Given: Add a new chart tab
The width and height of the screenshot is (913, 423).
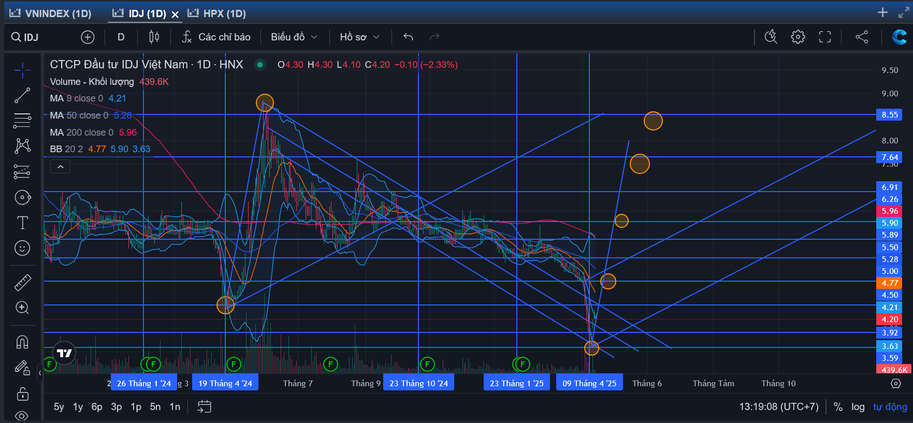Looking at the screenshot, I should click(x=882, y=12).
